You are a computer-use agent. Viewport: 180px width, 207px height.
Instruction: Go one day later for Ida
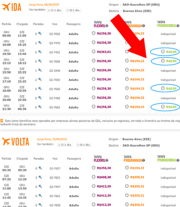pos(73,10)
